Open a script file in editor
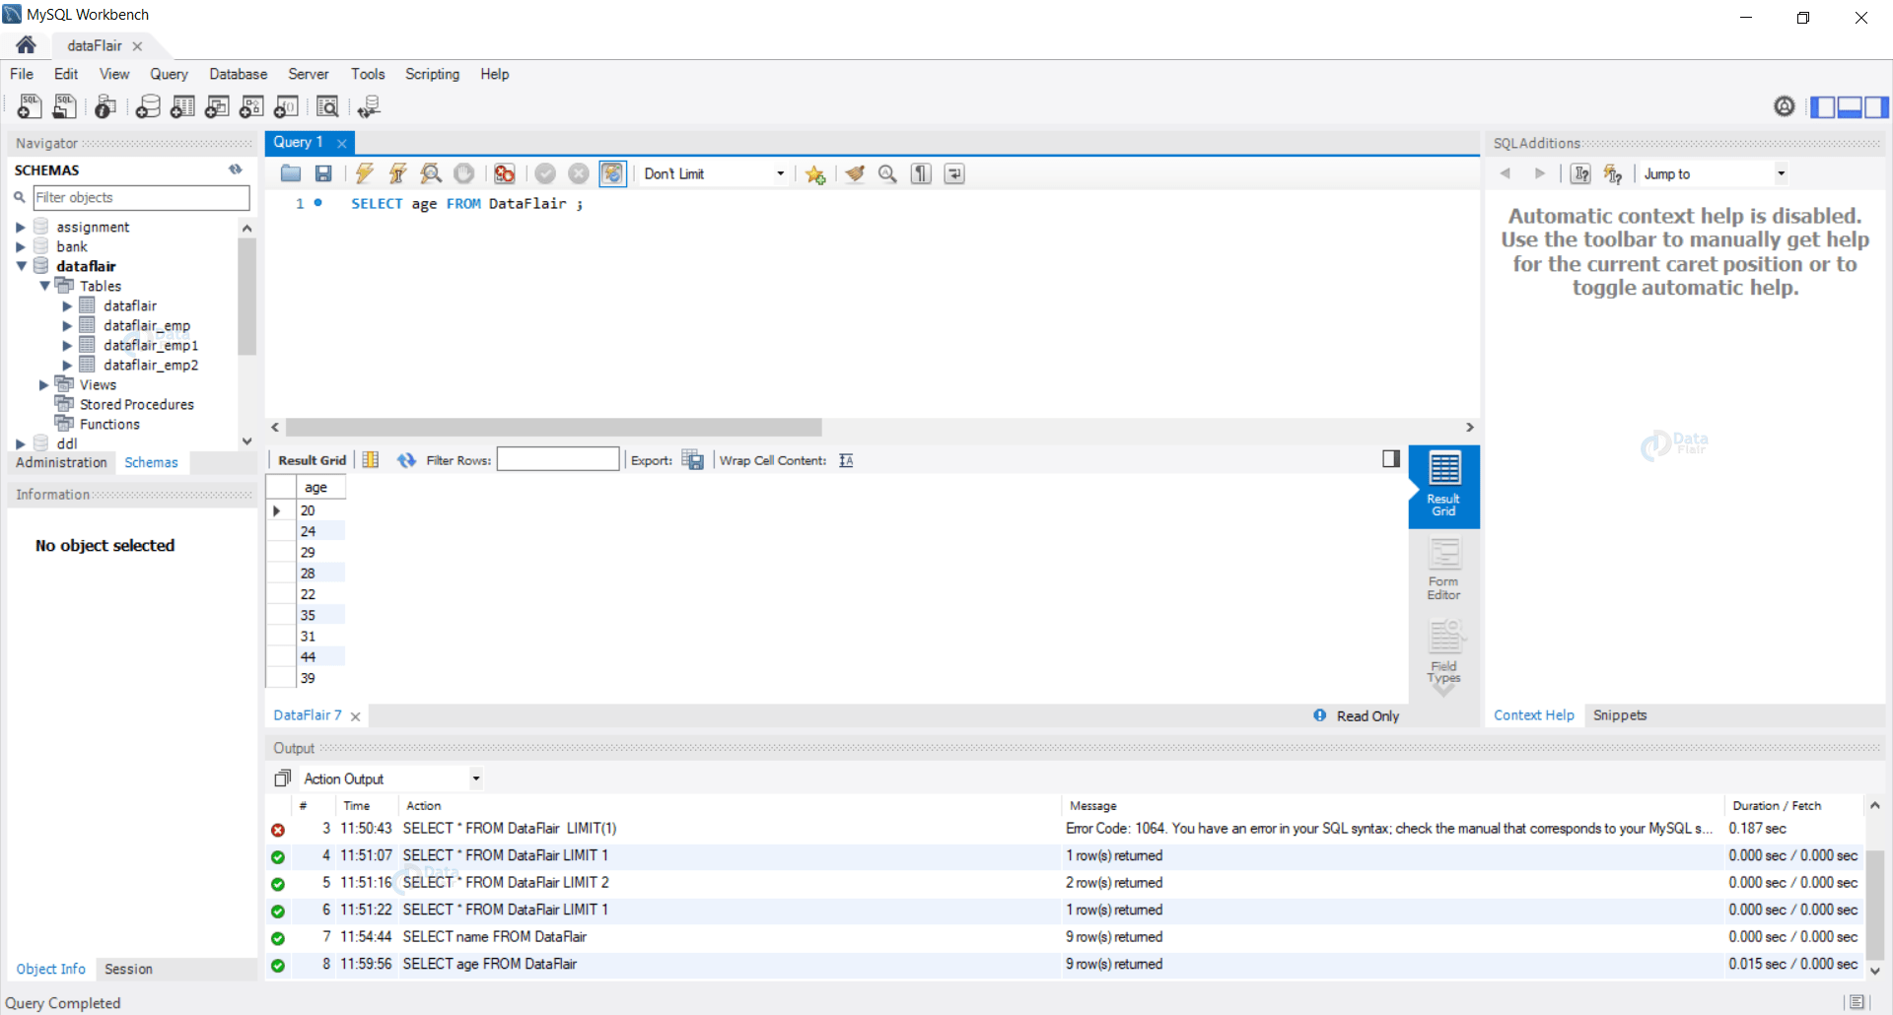Screen dimensions: 1893x1015 (x=291, y=173)
